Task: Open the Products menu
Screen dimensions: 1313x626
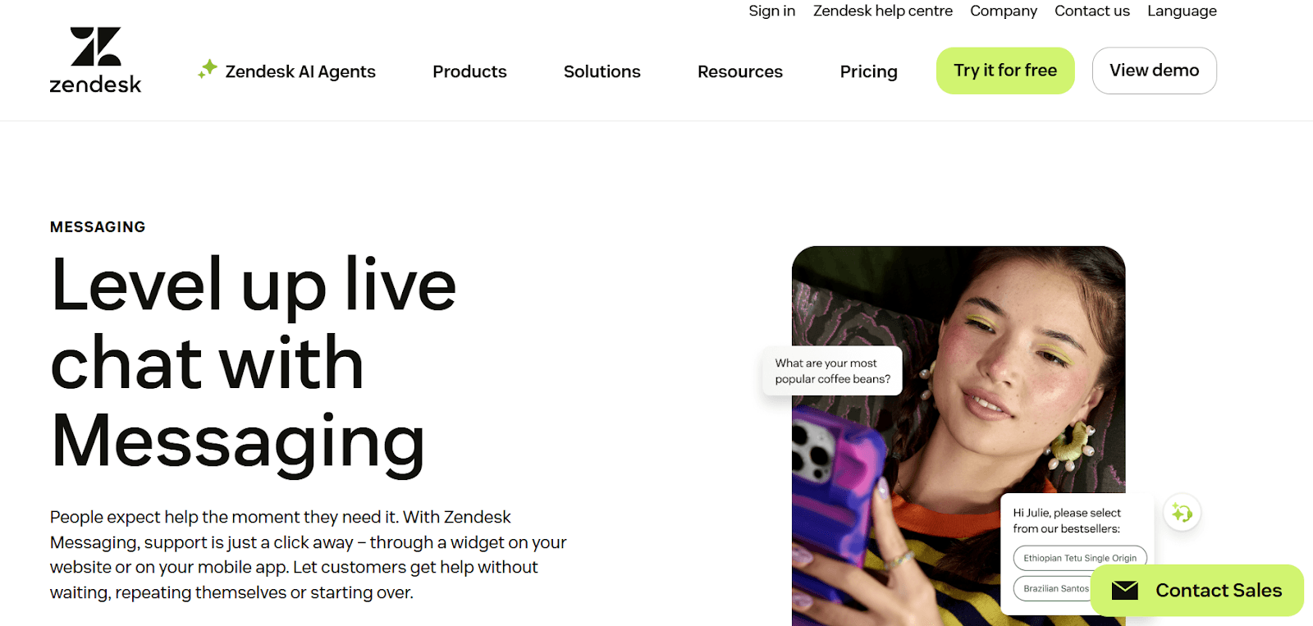Action: point(469,71)
